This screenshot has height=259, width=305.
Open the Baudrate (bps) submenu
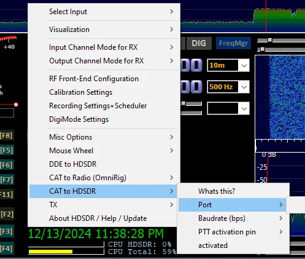tap(233, 218)
